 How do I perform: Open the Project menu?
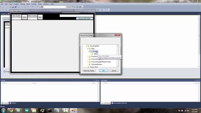(16, 4)
